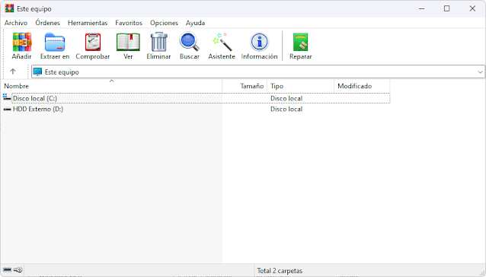The image size is (486, 277).
Task: Expand the address bar dropdown arrow
Action: [x=480, y=72]
